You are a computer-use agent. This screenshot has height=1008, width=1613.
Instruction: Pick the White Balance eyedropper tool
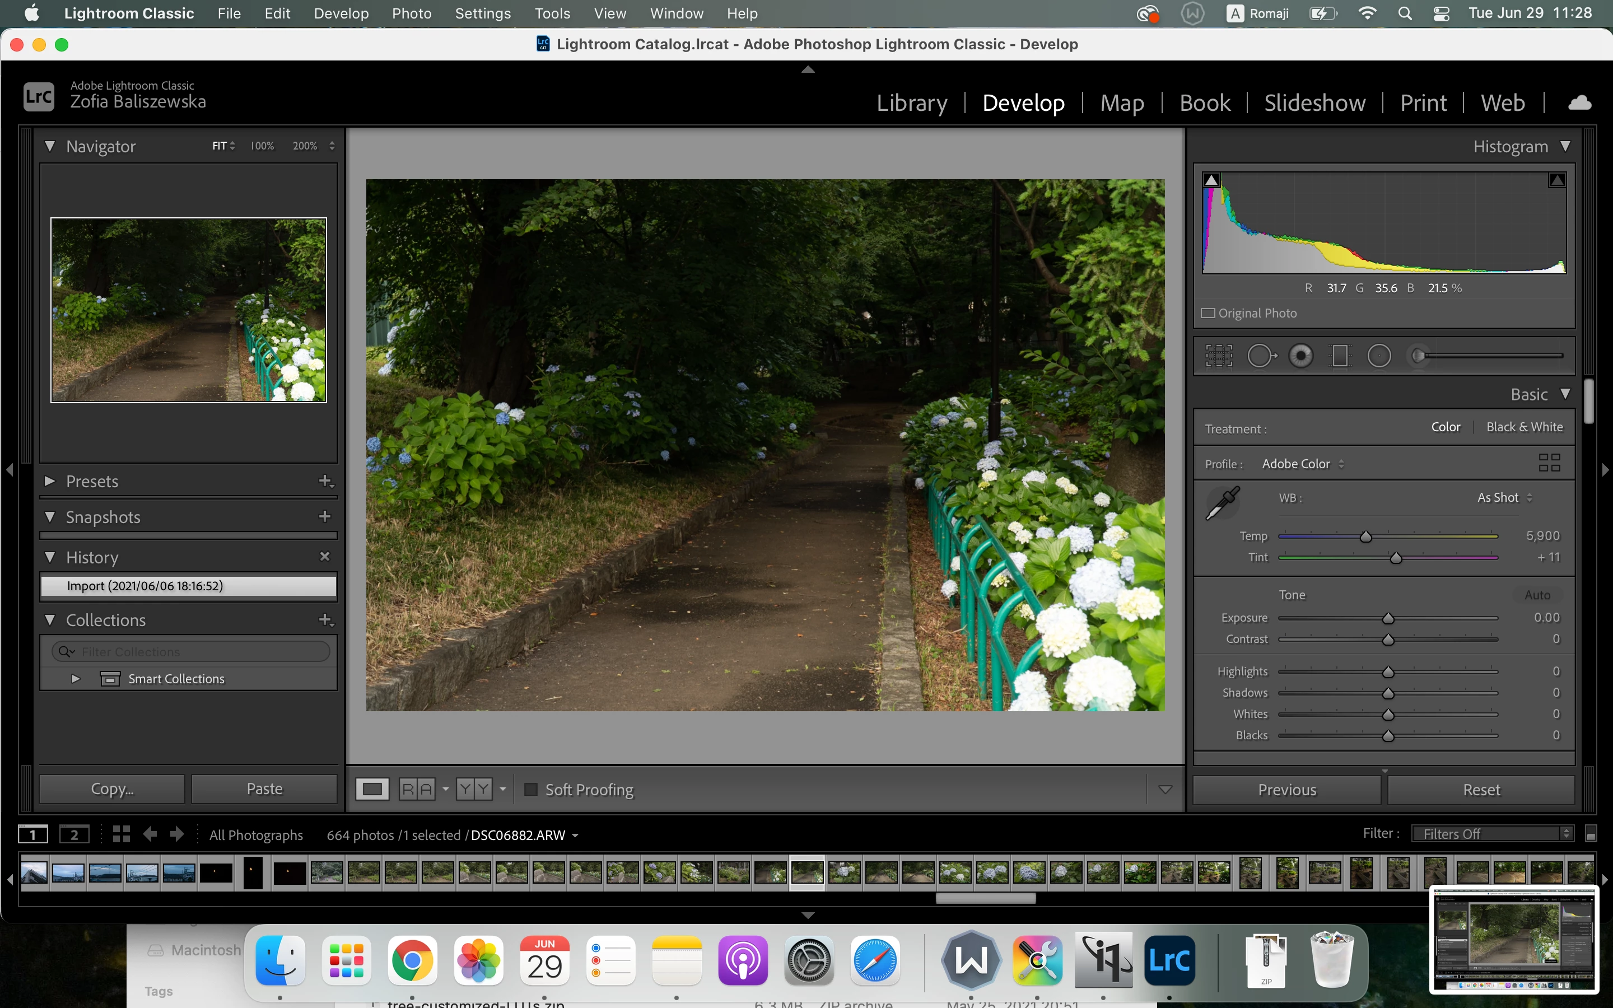tap(1223, 503)
